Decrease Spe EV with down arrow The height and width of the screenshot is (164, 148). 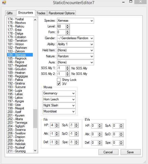[x=121, y=144]
